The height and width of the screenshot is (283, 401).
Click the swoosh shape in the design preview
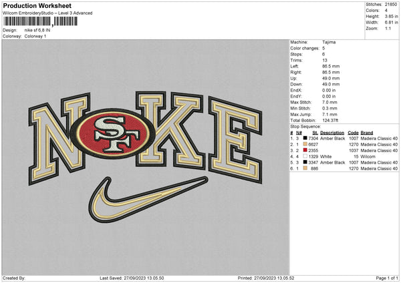coord(148,200)
